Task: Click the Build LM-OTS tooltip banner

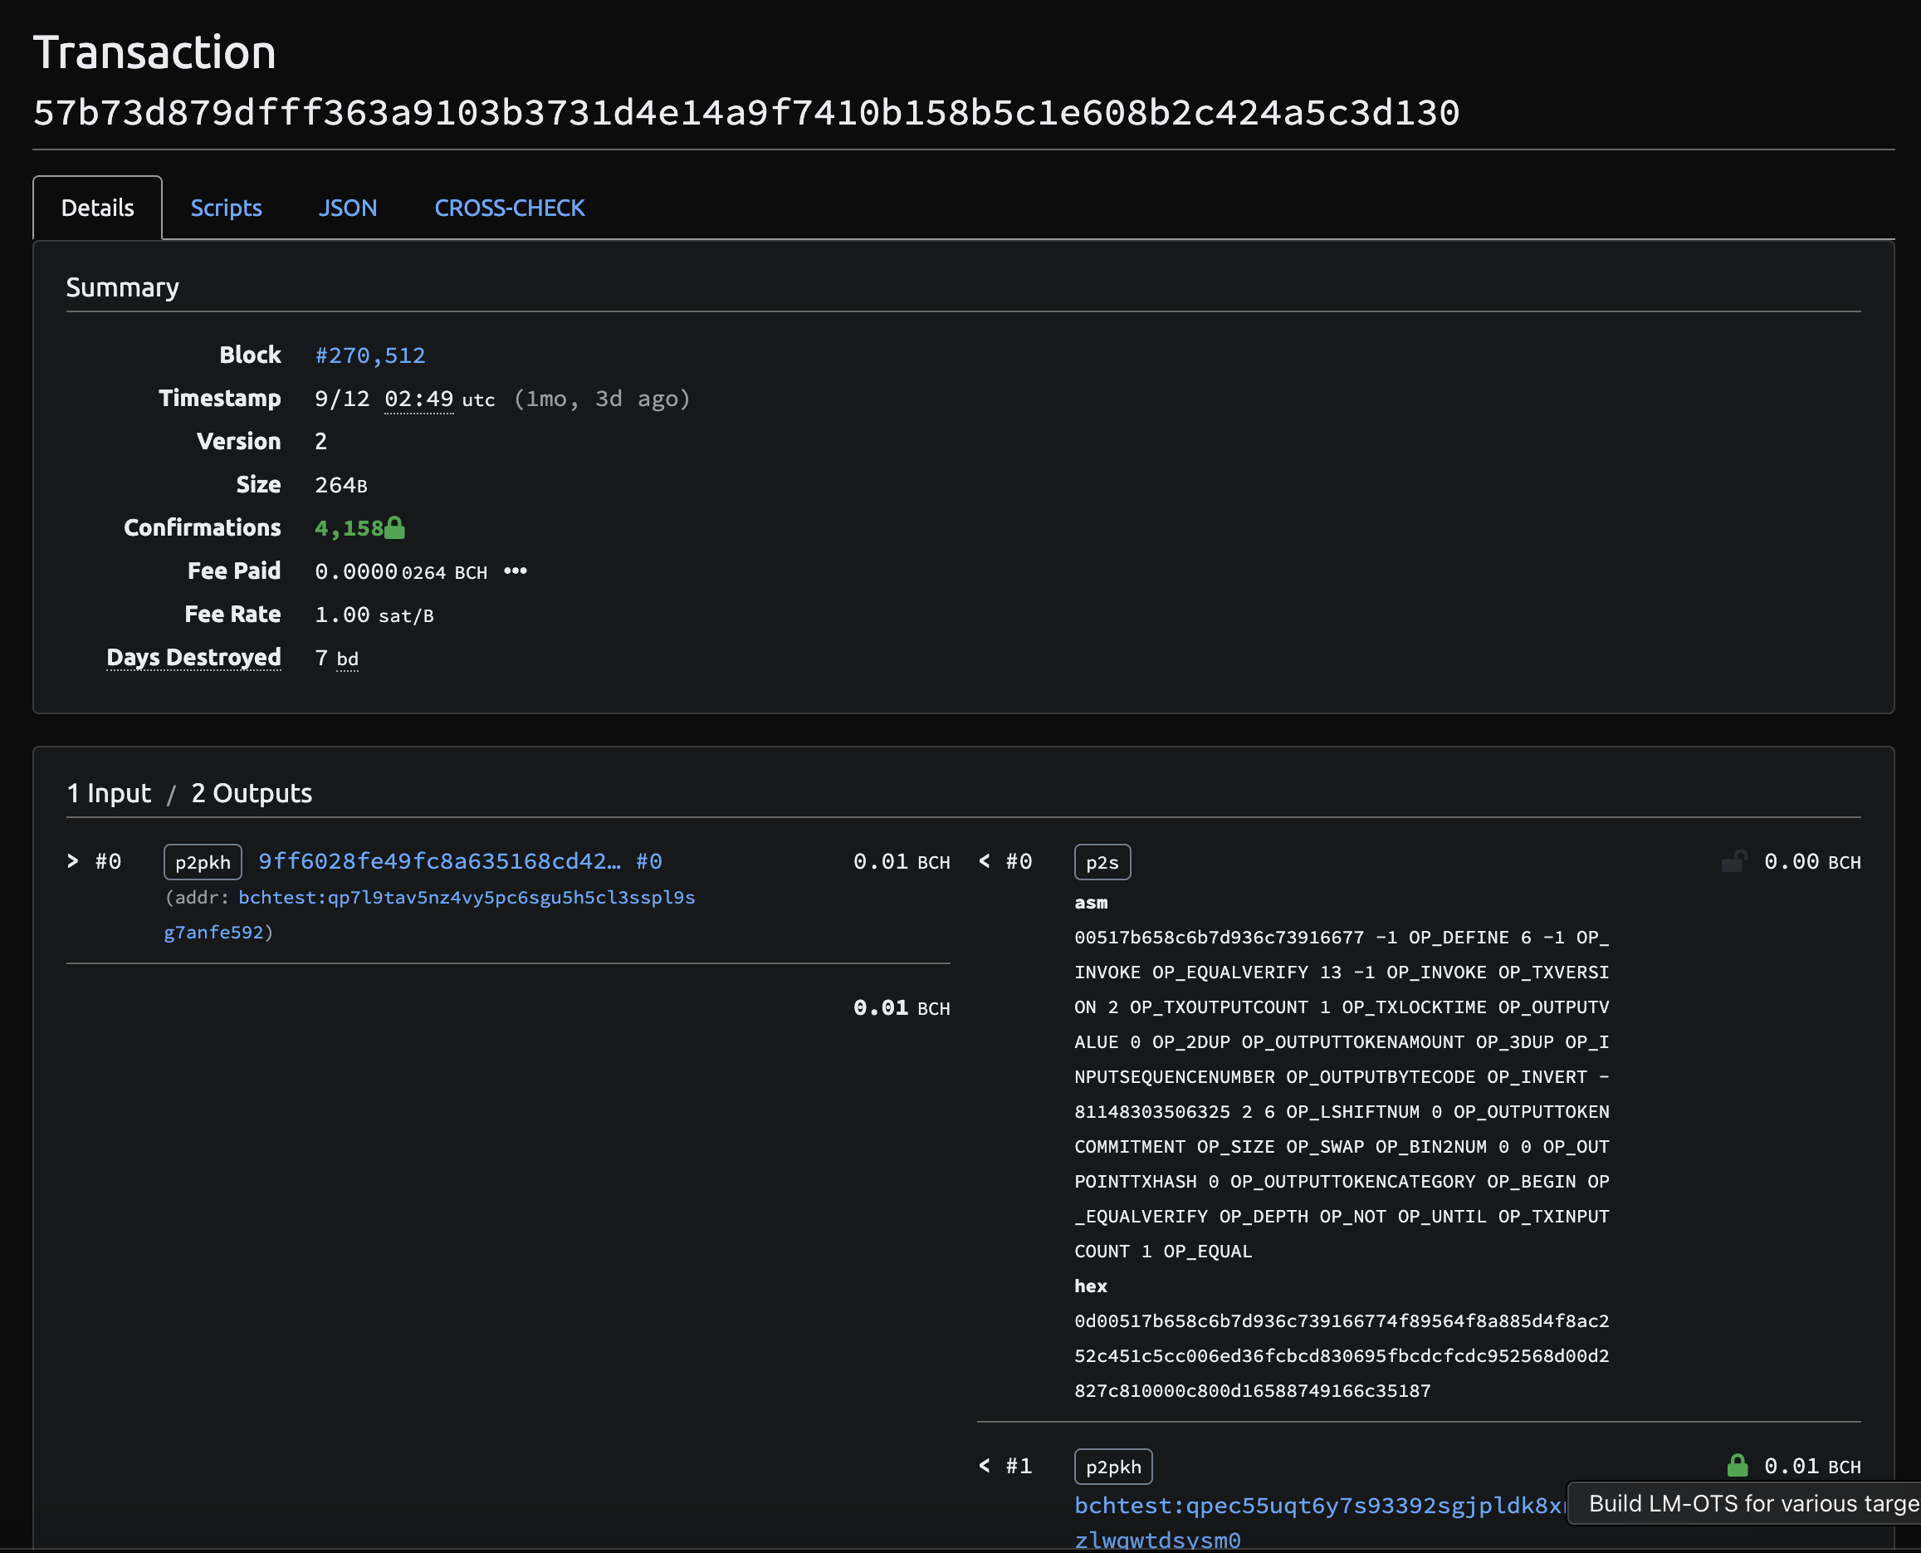Action: [x=1744, y=1504]
